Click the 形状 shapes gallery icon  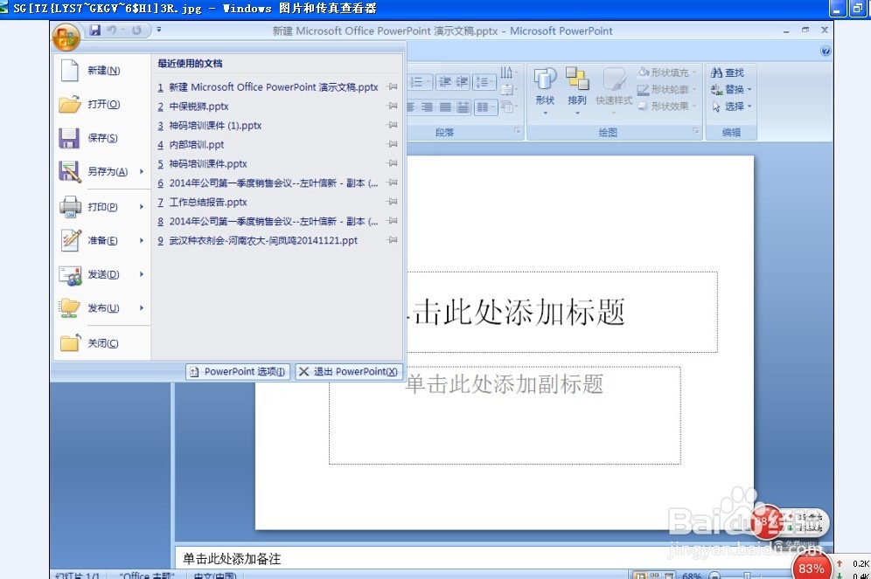(545, 79)
